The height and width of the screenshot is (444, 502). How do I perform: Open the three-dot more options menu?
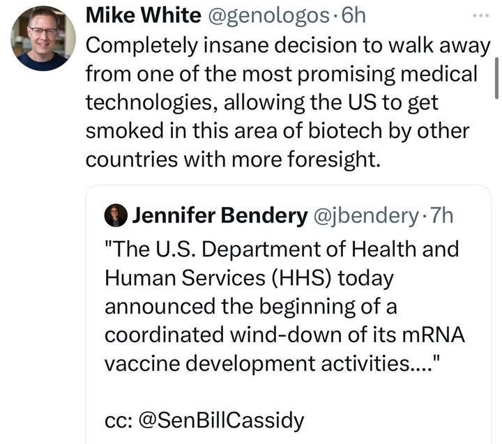(481, 15)
